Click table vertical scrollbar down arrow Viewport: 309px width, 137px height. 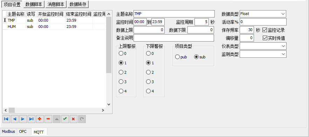[x=109, y=104]
